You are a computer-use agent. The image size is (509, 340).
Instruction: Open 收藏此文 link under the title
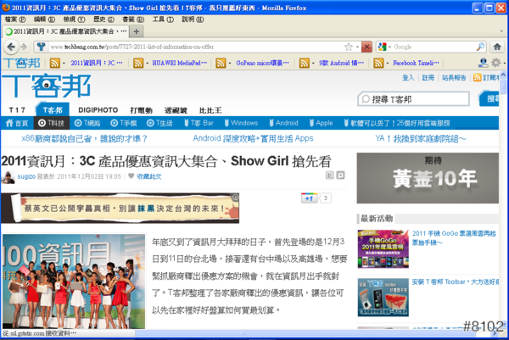click(149, 176)
